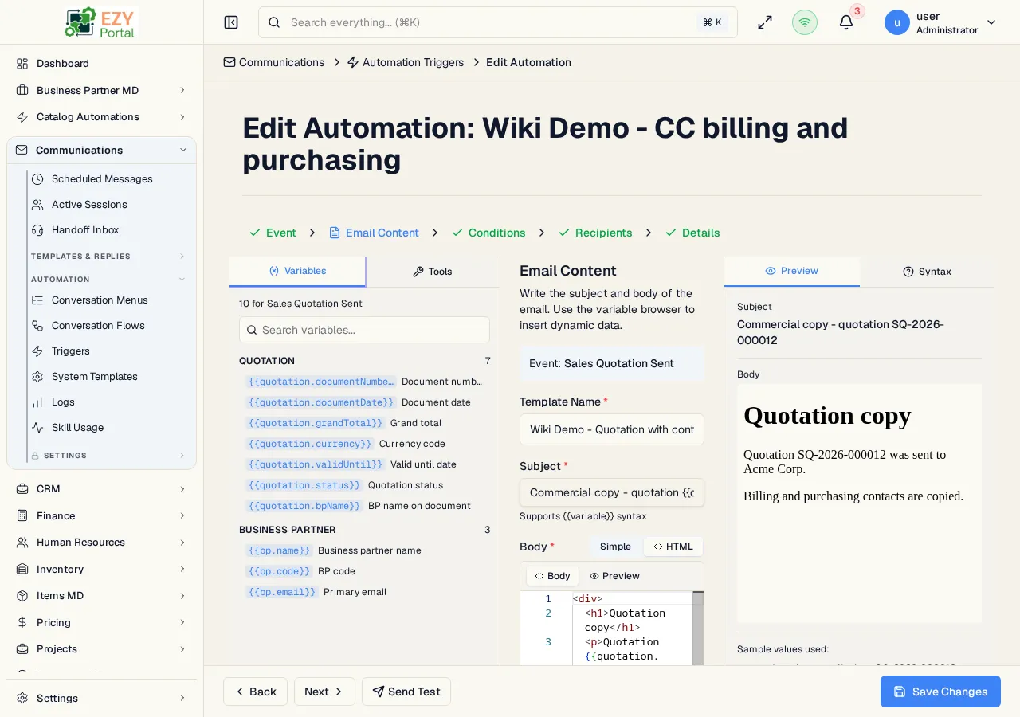The width and height of the screenshot is (1020, 717).
Task: Click the ⌘K shortcut badge
Action: (712, 22)
